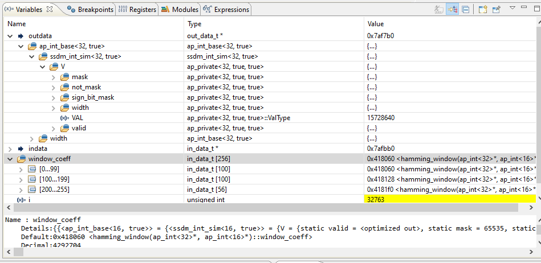Viewport: 541px width, 263px height.
Task: Open the Registers tab
Action: click(137, 10)
